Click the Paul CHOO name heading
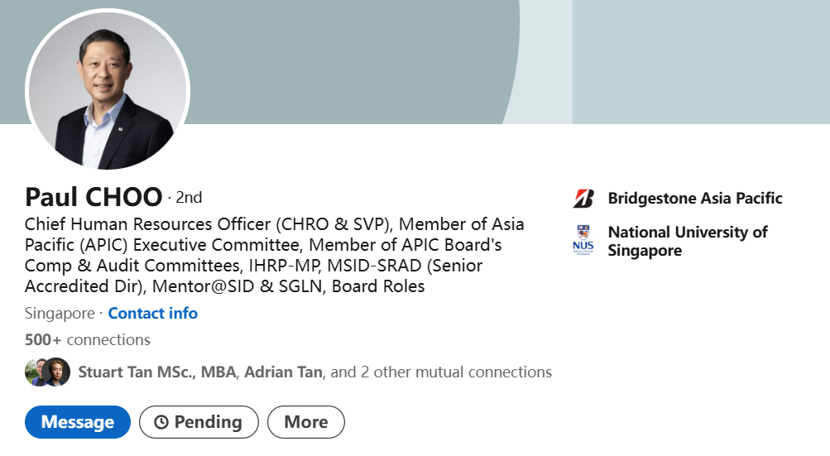 [94, 197]
